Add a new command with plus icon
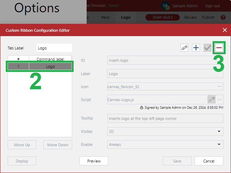 pyautogui.click(x=196, y=48)
